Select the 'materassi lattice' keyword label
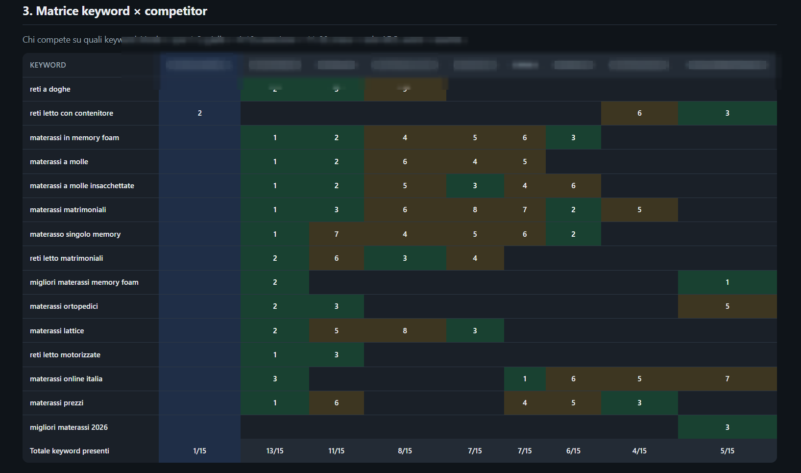The width and height of the screenshot is (801, 473). pos(57,331)
